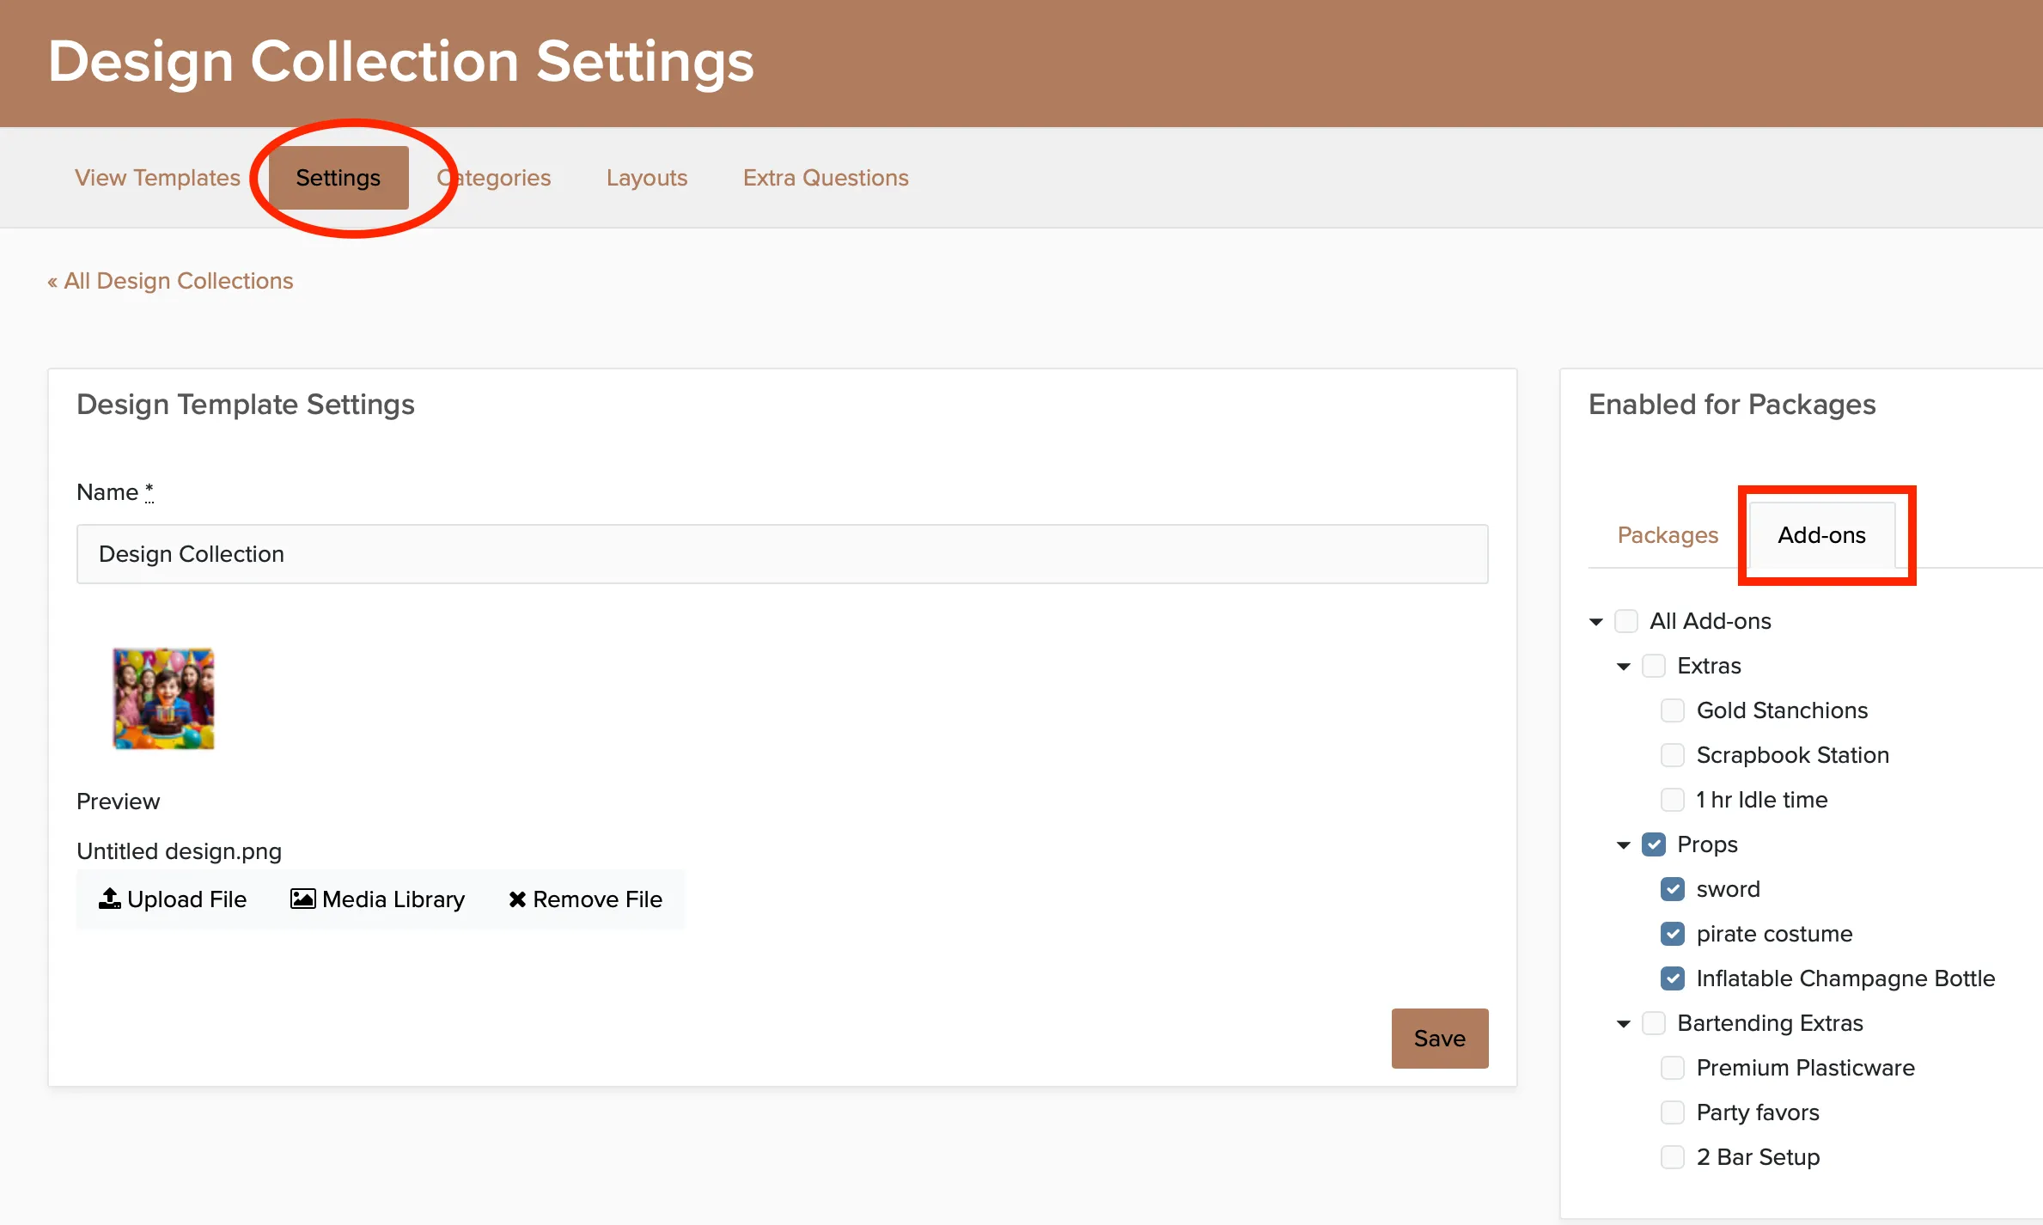2043x1225 pixels.
Task: Check the Scrapbook Station add-on
Action: coord(1672,755)
